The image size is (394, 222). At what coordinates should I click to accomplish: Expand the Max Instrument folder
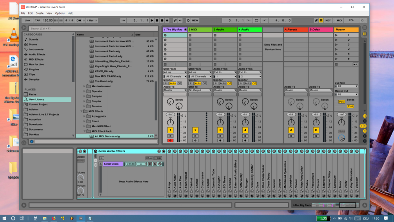pyautogui.click(x=84, y=86)
